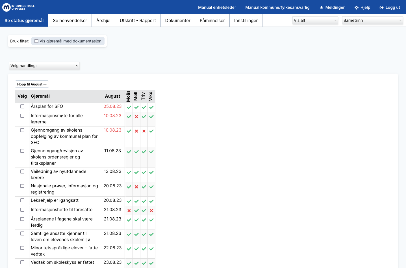Tick the skolens ordensregler row checkbox
406x268 pixels.
coord(22,151)
